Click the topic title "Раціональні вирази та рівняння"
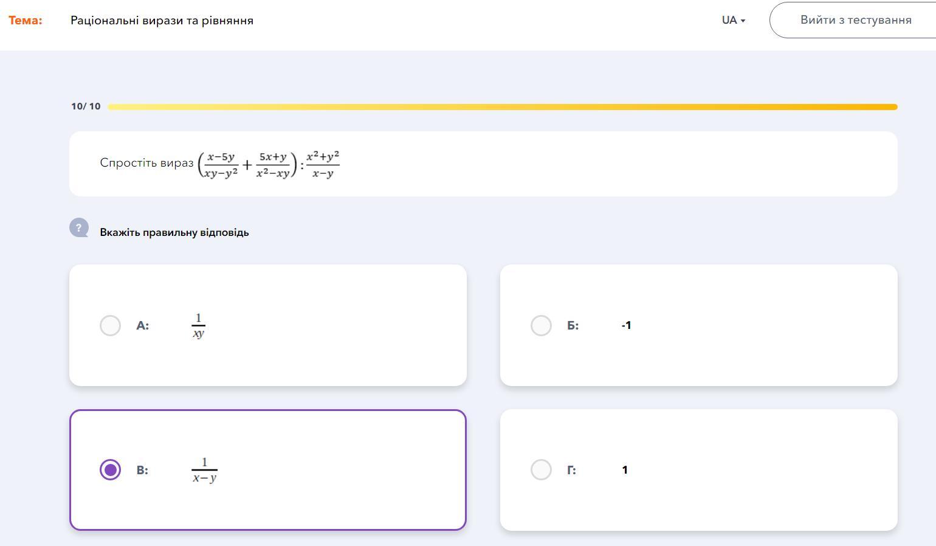This screenshot has height=546, width=936. (x=162, y=20)
